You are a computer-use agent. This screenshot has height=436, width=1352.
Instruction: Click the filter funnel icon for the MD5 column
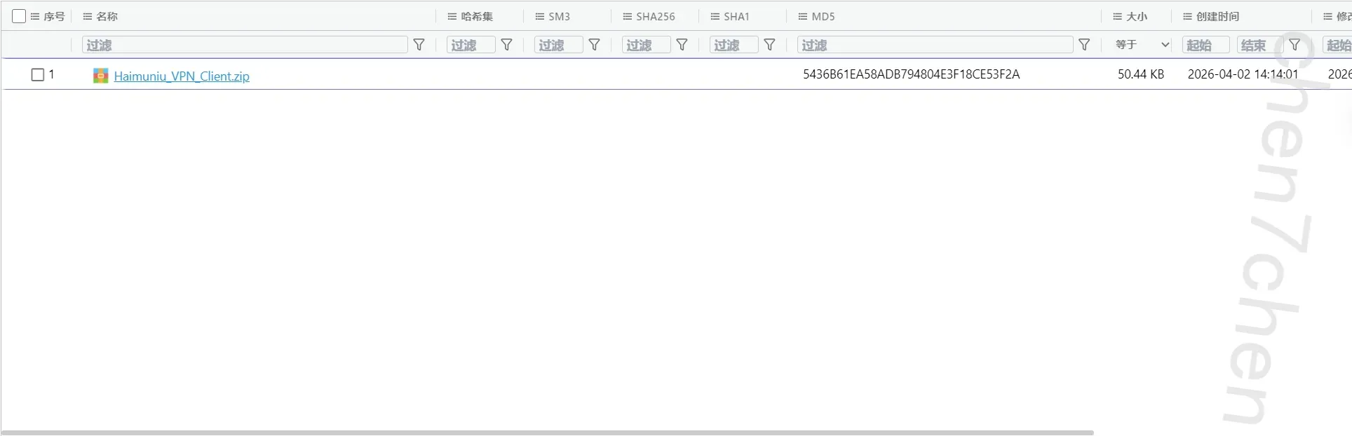1084,45
